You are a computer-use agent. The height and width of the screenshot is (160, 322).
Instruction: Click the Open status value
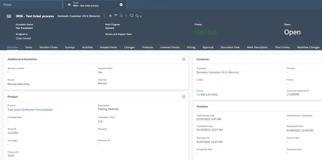click(x=292, y=32)
